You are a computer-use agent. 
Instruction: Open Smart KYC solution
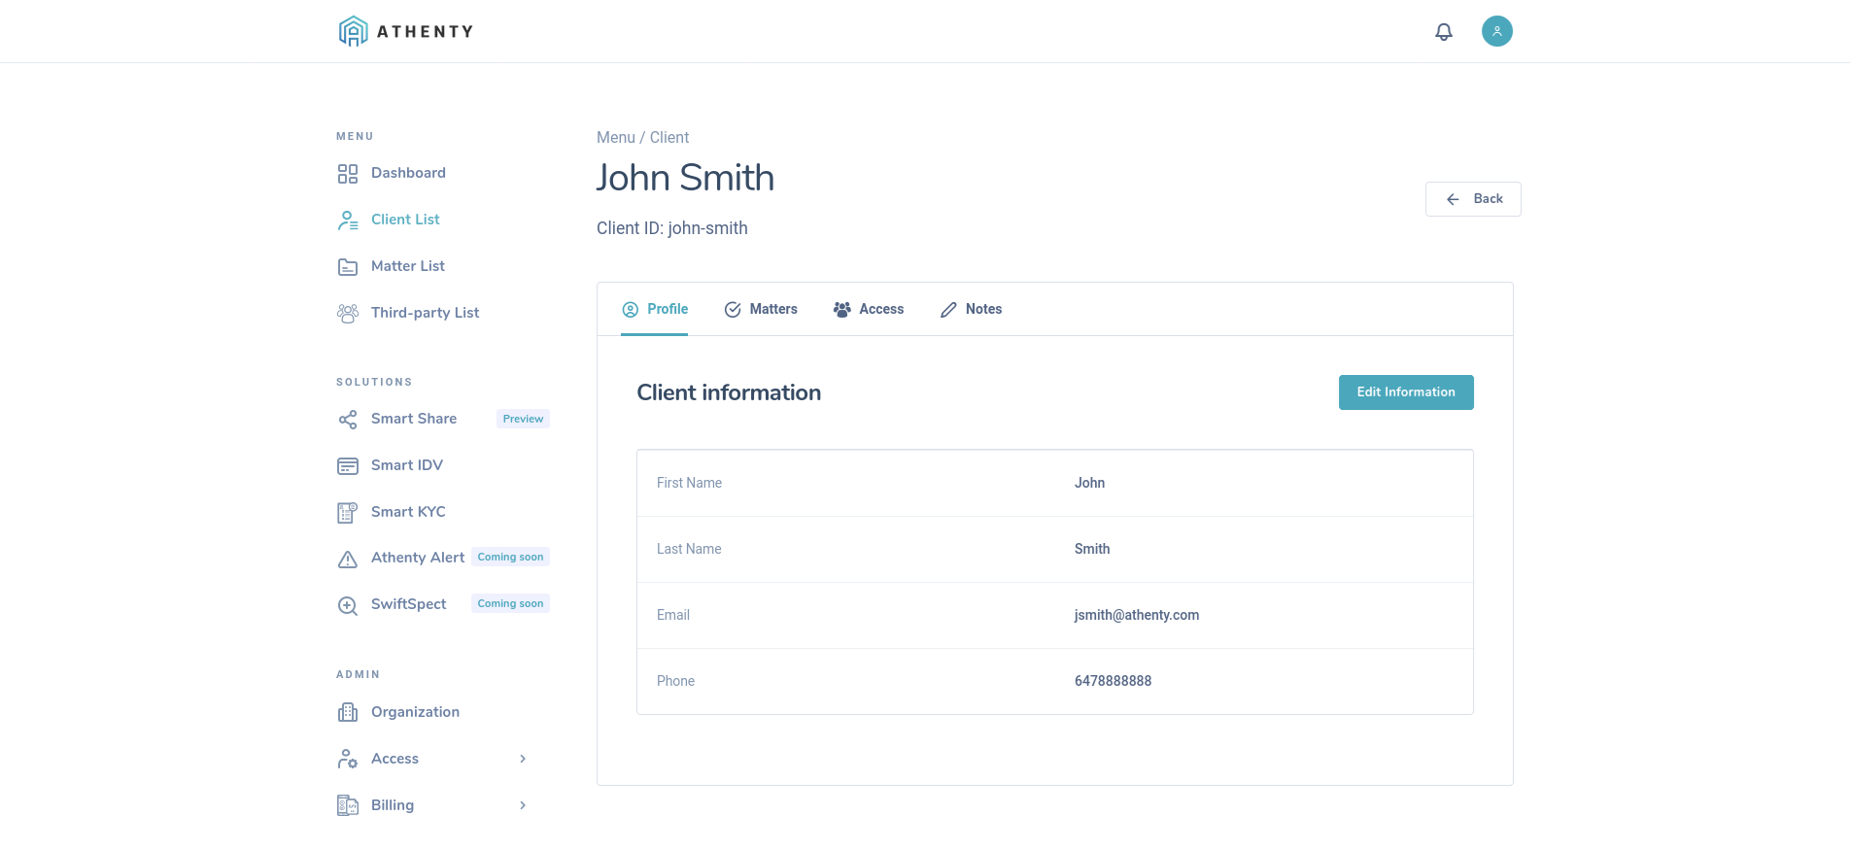click(x=408, y=512)
